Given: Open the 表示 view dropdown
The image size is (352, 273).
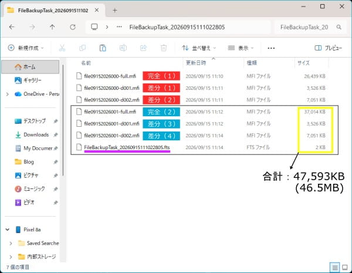Looking at the screenshot, I should 241,48.
